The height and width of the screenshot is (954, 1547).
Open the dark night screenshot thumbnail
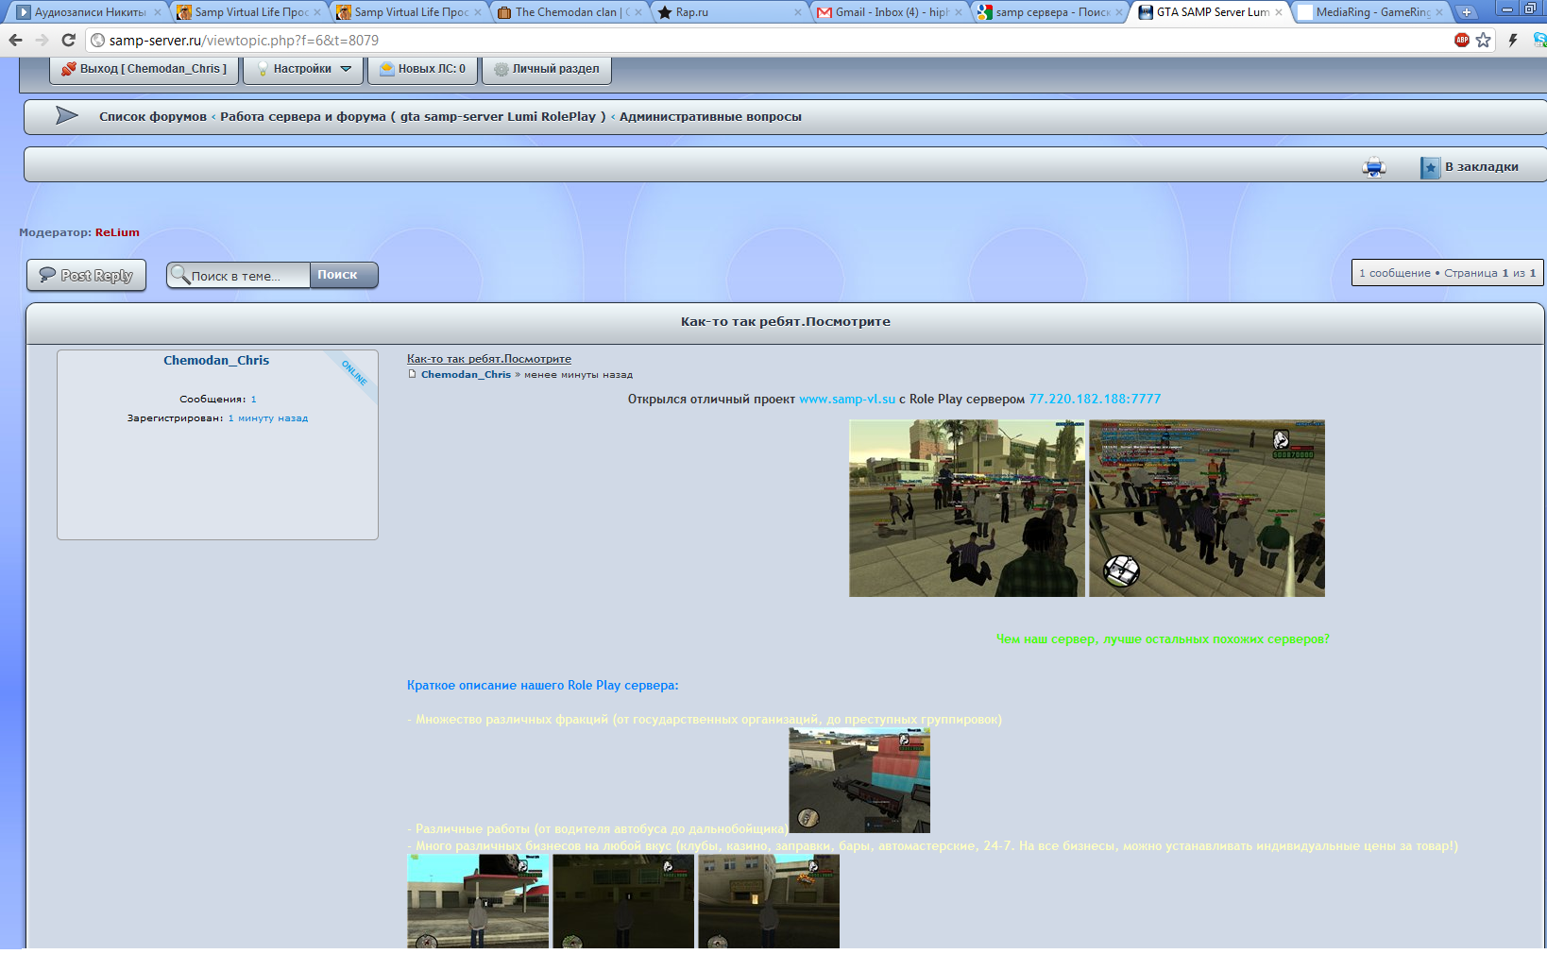point(623,902)
